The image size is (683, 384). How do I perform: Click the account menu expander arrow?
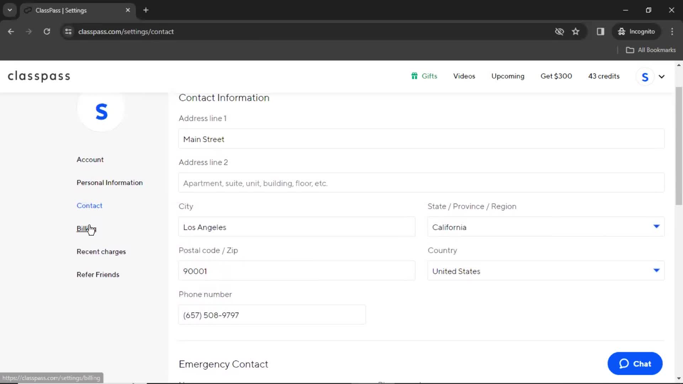click(662, 76)
